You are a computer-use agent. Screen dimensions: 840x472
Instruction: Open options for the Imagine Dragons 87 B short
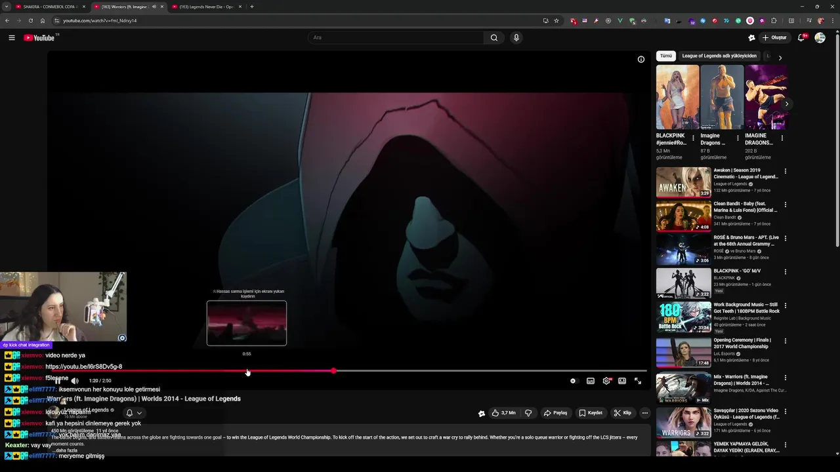coord(738,138)
